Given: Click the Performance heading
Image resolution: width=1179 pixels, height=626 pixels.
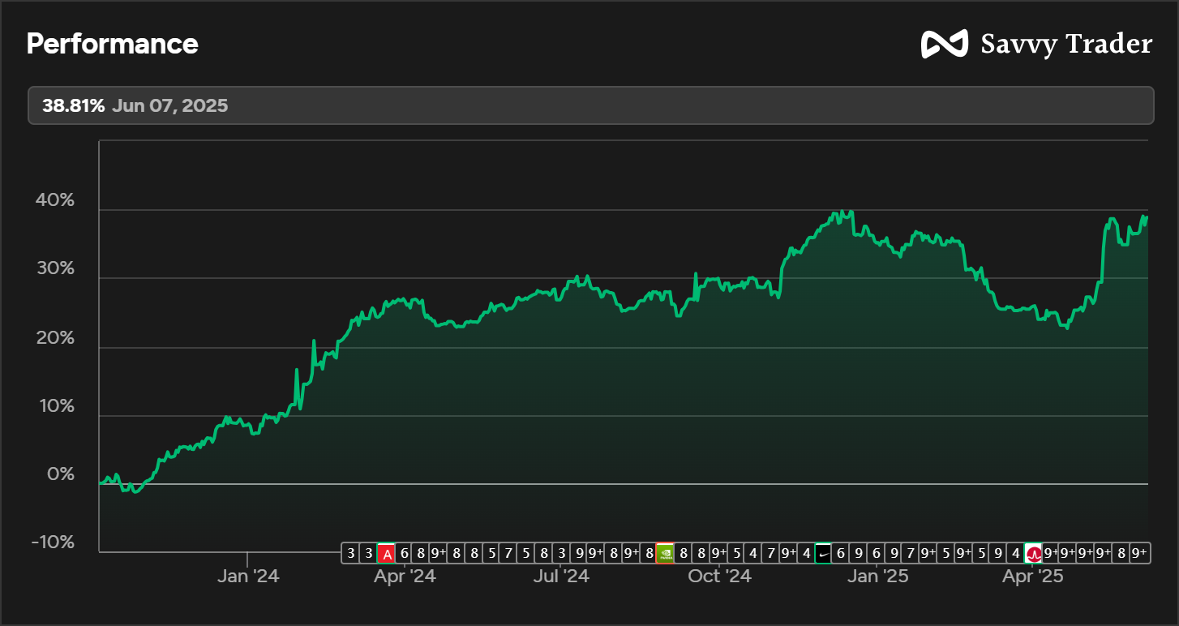Looking at the screenshot, I should [112, 44].
